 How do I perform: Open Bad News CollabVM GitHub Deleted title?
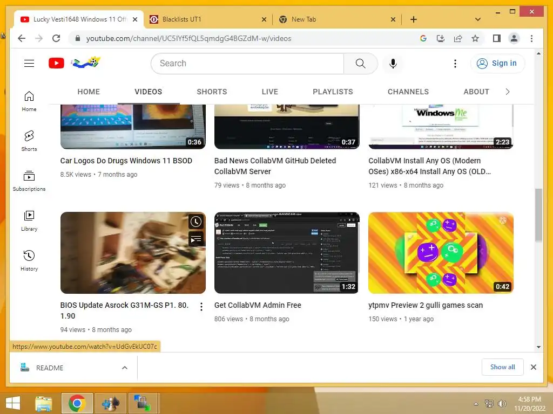click(x=275, y=166)
